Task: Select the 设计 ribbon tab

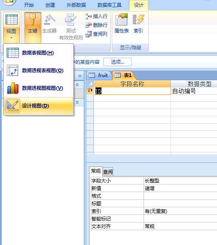Action: 138,5
